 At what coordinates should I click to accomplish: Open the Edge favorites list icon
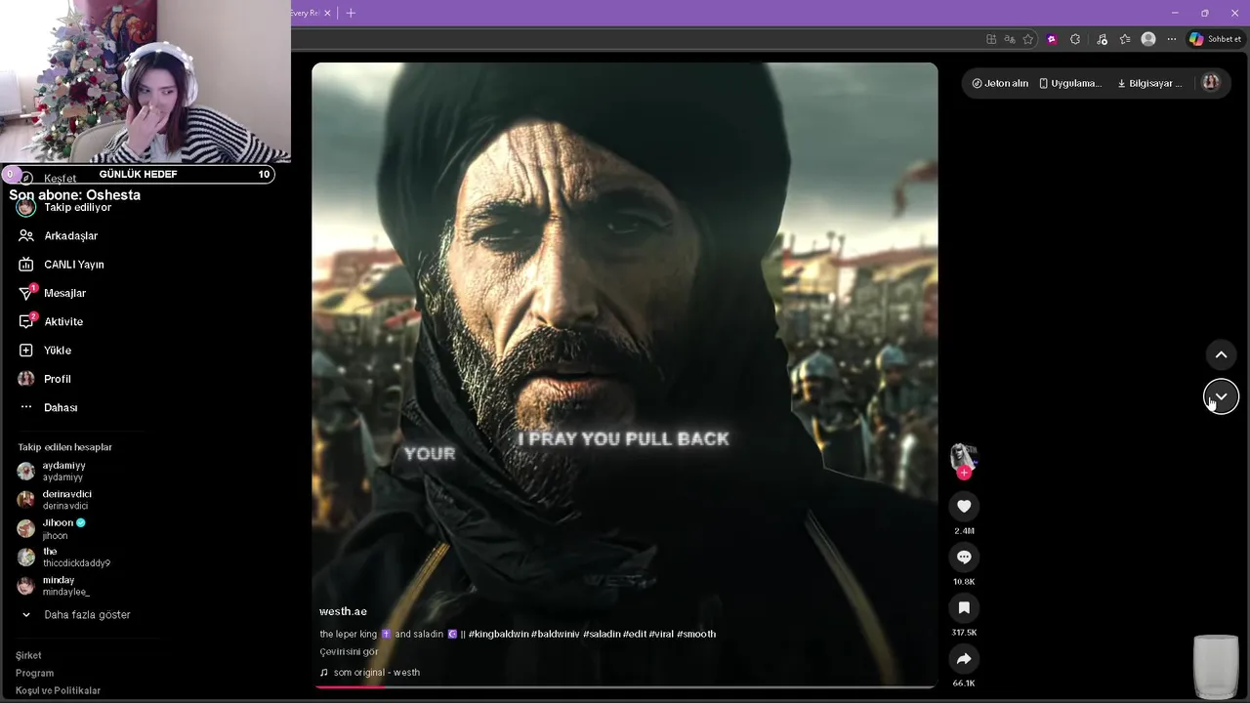pyautogui.click(x=1125, y=39)
